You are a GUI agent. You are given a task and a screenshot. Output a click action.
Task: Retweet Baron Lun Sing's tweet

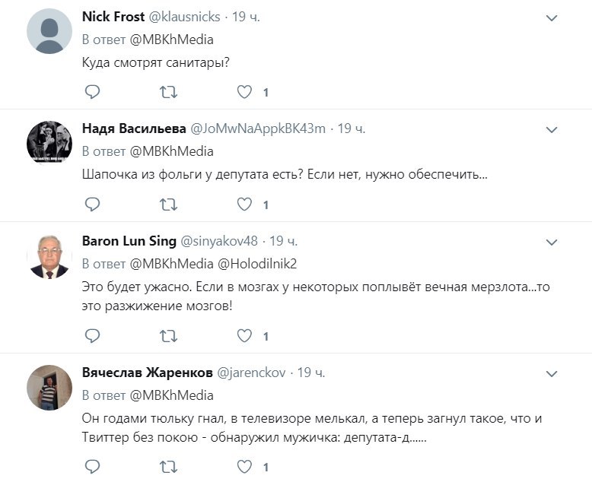coord(167,335)
